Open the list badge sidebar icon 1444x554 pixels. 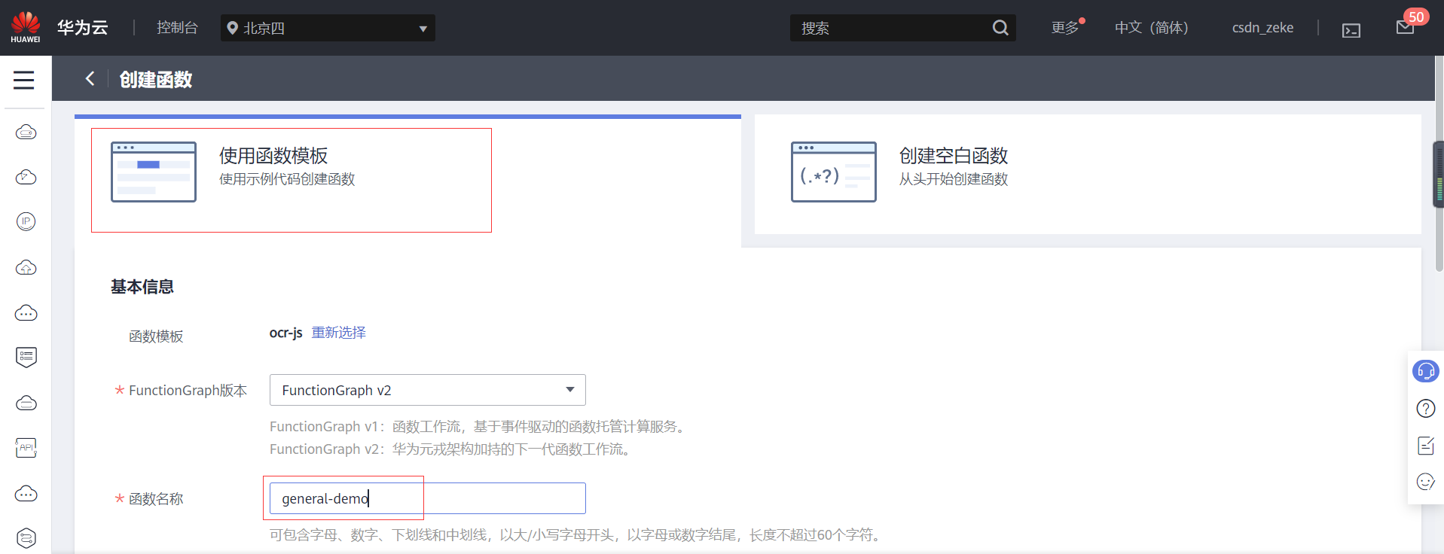tap(26, 357)
